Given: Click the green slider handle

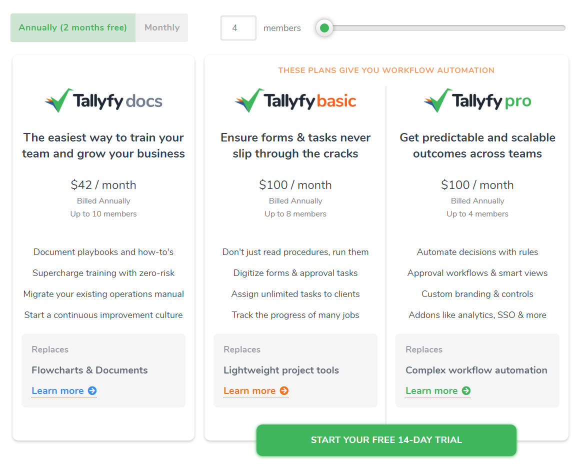Looking at the screenshot, I should pos(324,28).
